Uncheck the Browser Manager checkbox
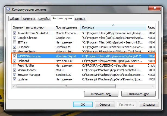Image resolution: width=167 pixels, height=116 pixels. [14, 75]
